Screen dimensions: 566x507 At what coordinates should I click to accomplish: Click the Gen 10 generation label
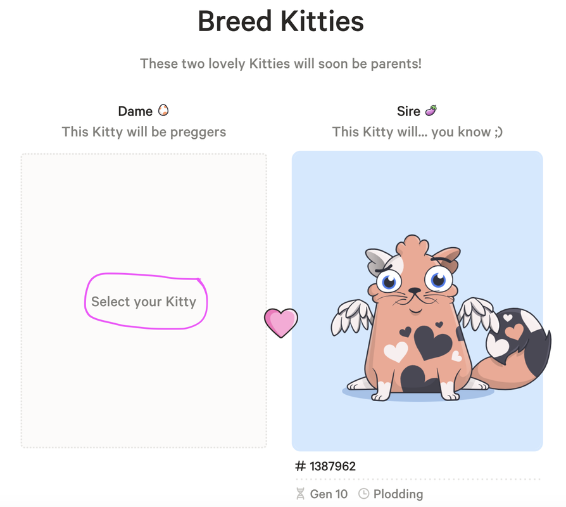329,494
